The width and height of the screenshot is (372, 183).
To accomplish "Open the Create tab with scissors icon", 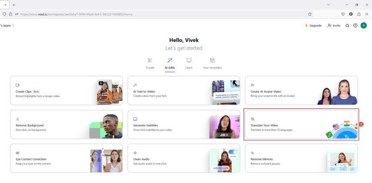I will (x=150, y=64).
